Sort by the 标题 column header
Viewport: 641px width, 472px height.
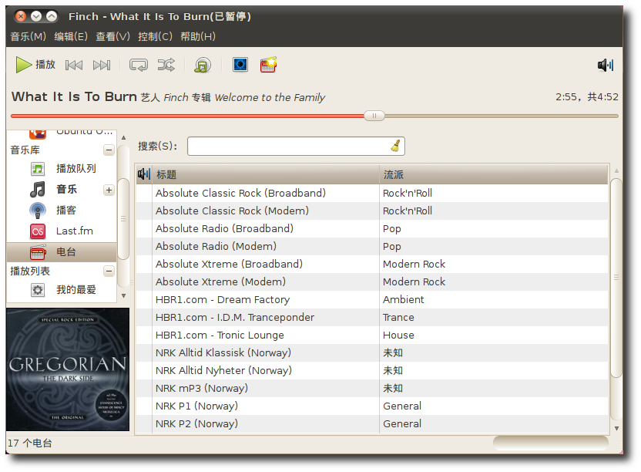pyautogui.click(x=266, y=175)
